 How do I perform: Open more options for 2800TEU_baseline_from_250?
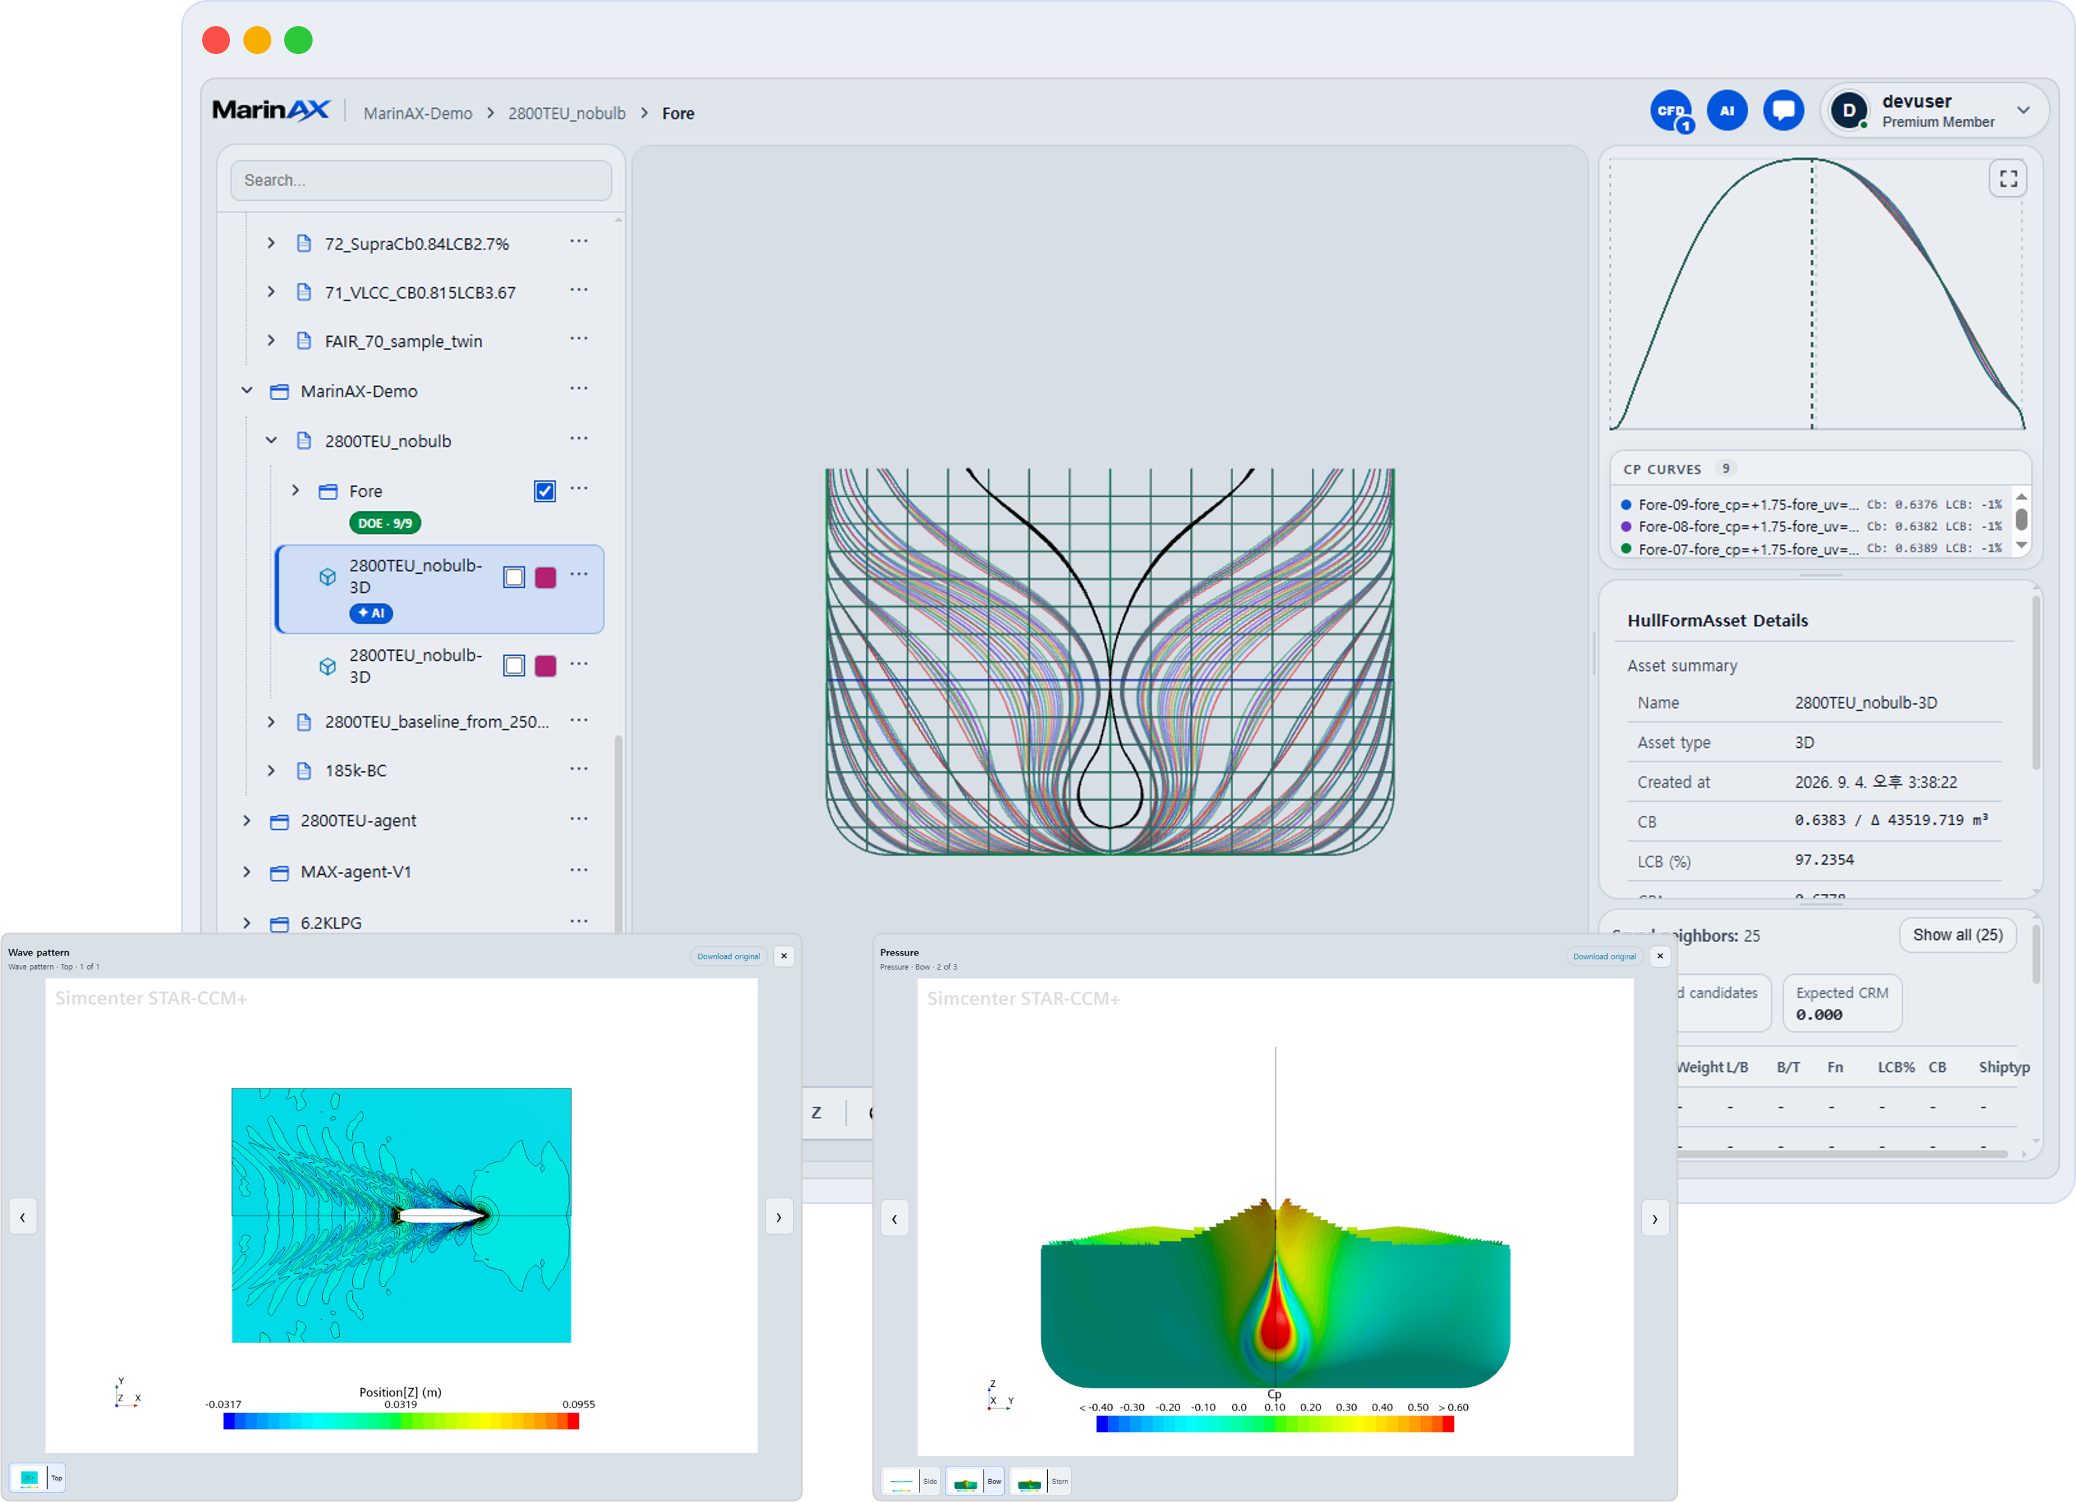(x=578, y=721)
